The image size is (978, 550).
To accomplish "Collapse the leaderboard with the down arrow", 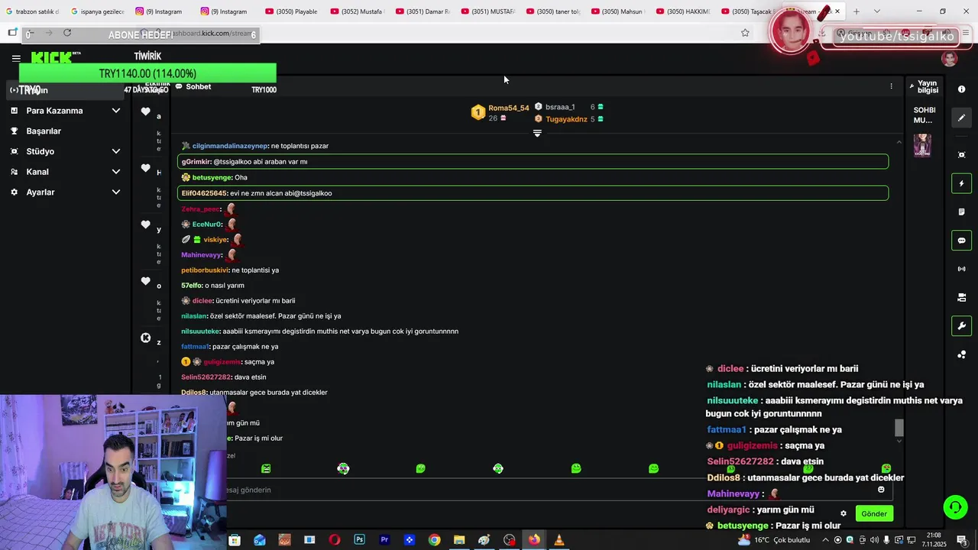I will click(537, 133).
